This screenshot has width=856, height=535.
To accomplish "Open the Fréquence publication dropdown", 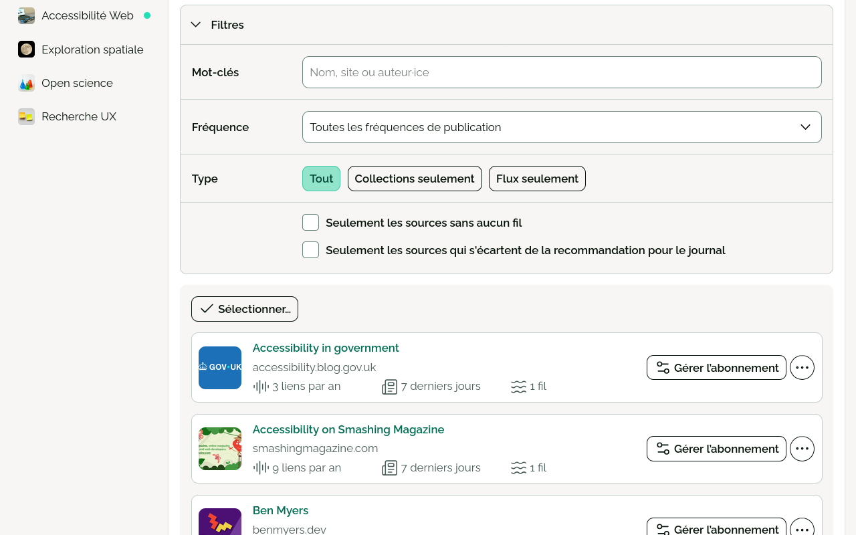I will click(x=562, y=127).
